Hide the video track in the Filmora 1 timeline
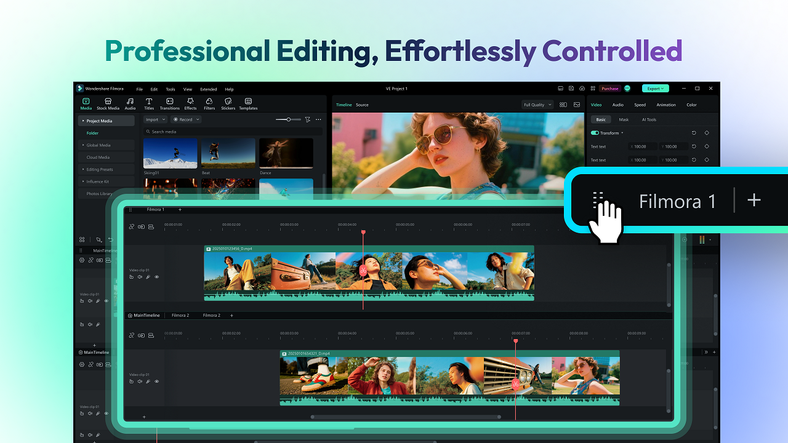 [x=156, y=277]
